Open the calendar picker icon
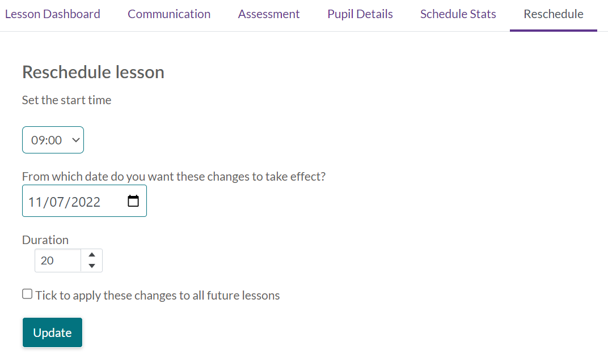 point(133,201)
